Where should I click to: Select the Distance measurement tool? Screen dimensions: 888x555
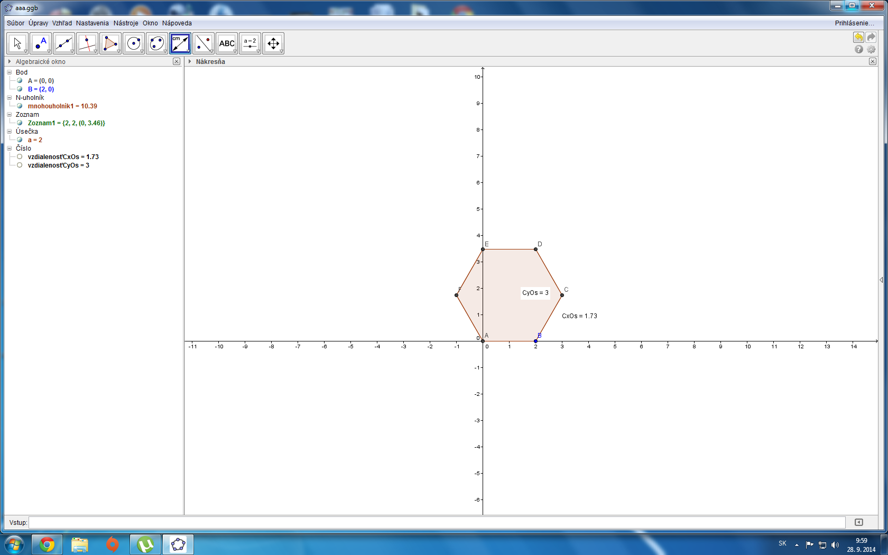180,43
